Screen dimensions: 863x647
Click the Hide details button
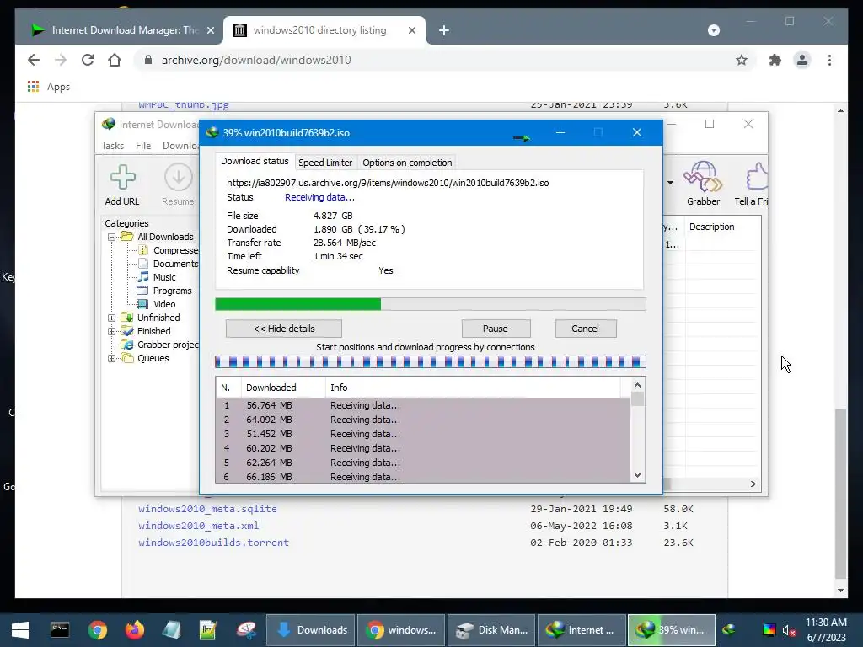tap(283, 329)
